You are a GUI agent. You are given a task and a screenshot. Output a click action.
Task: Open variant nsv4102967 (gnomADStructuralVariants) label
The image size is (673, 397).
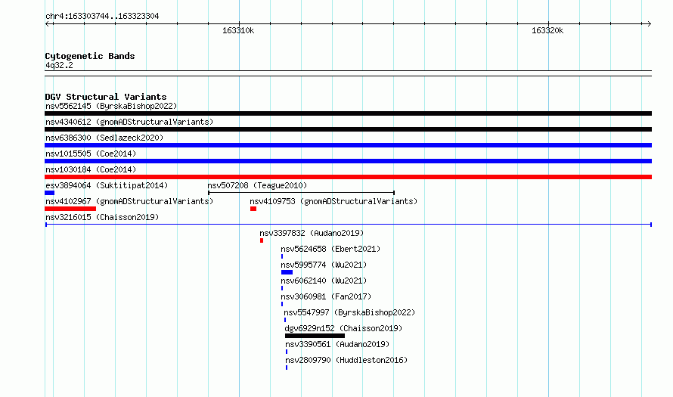[129, 202]
